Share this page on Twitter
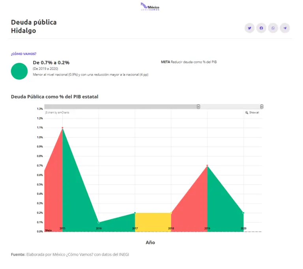This screenshot has width=303, height=269. (x=249, y=28)
